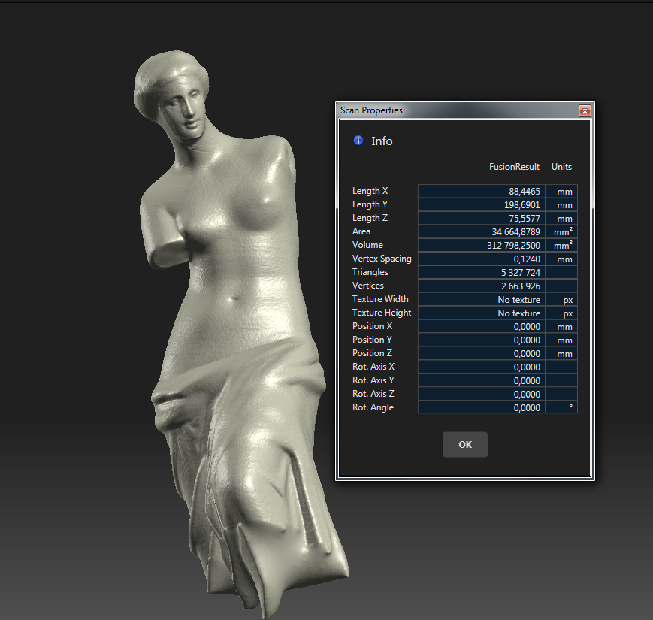Click the mm³ unit cell for Volume
The image size is (653, 620).
pyautogui.click(x=562, y=245)
